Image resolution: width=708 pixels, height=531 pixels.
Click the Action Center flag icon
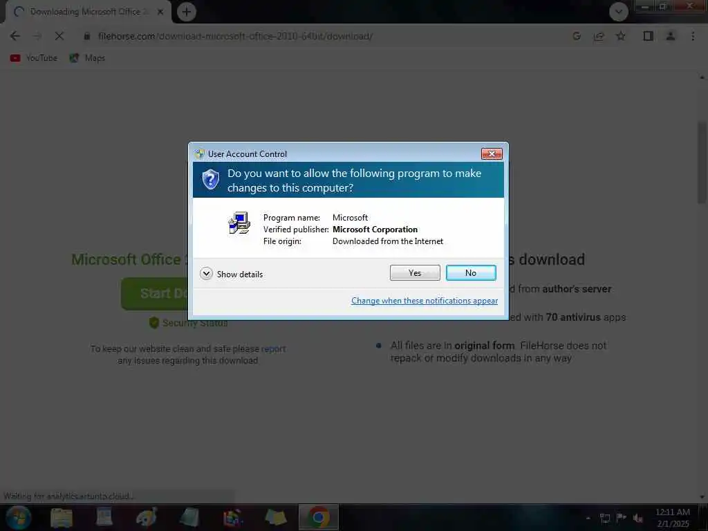622,517
